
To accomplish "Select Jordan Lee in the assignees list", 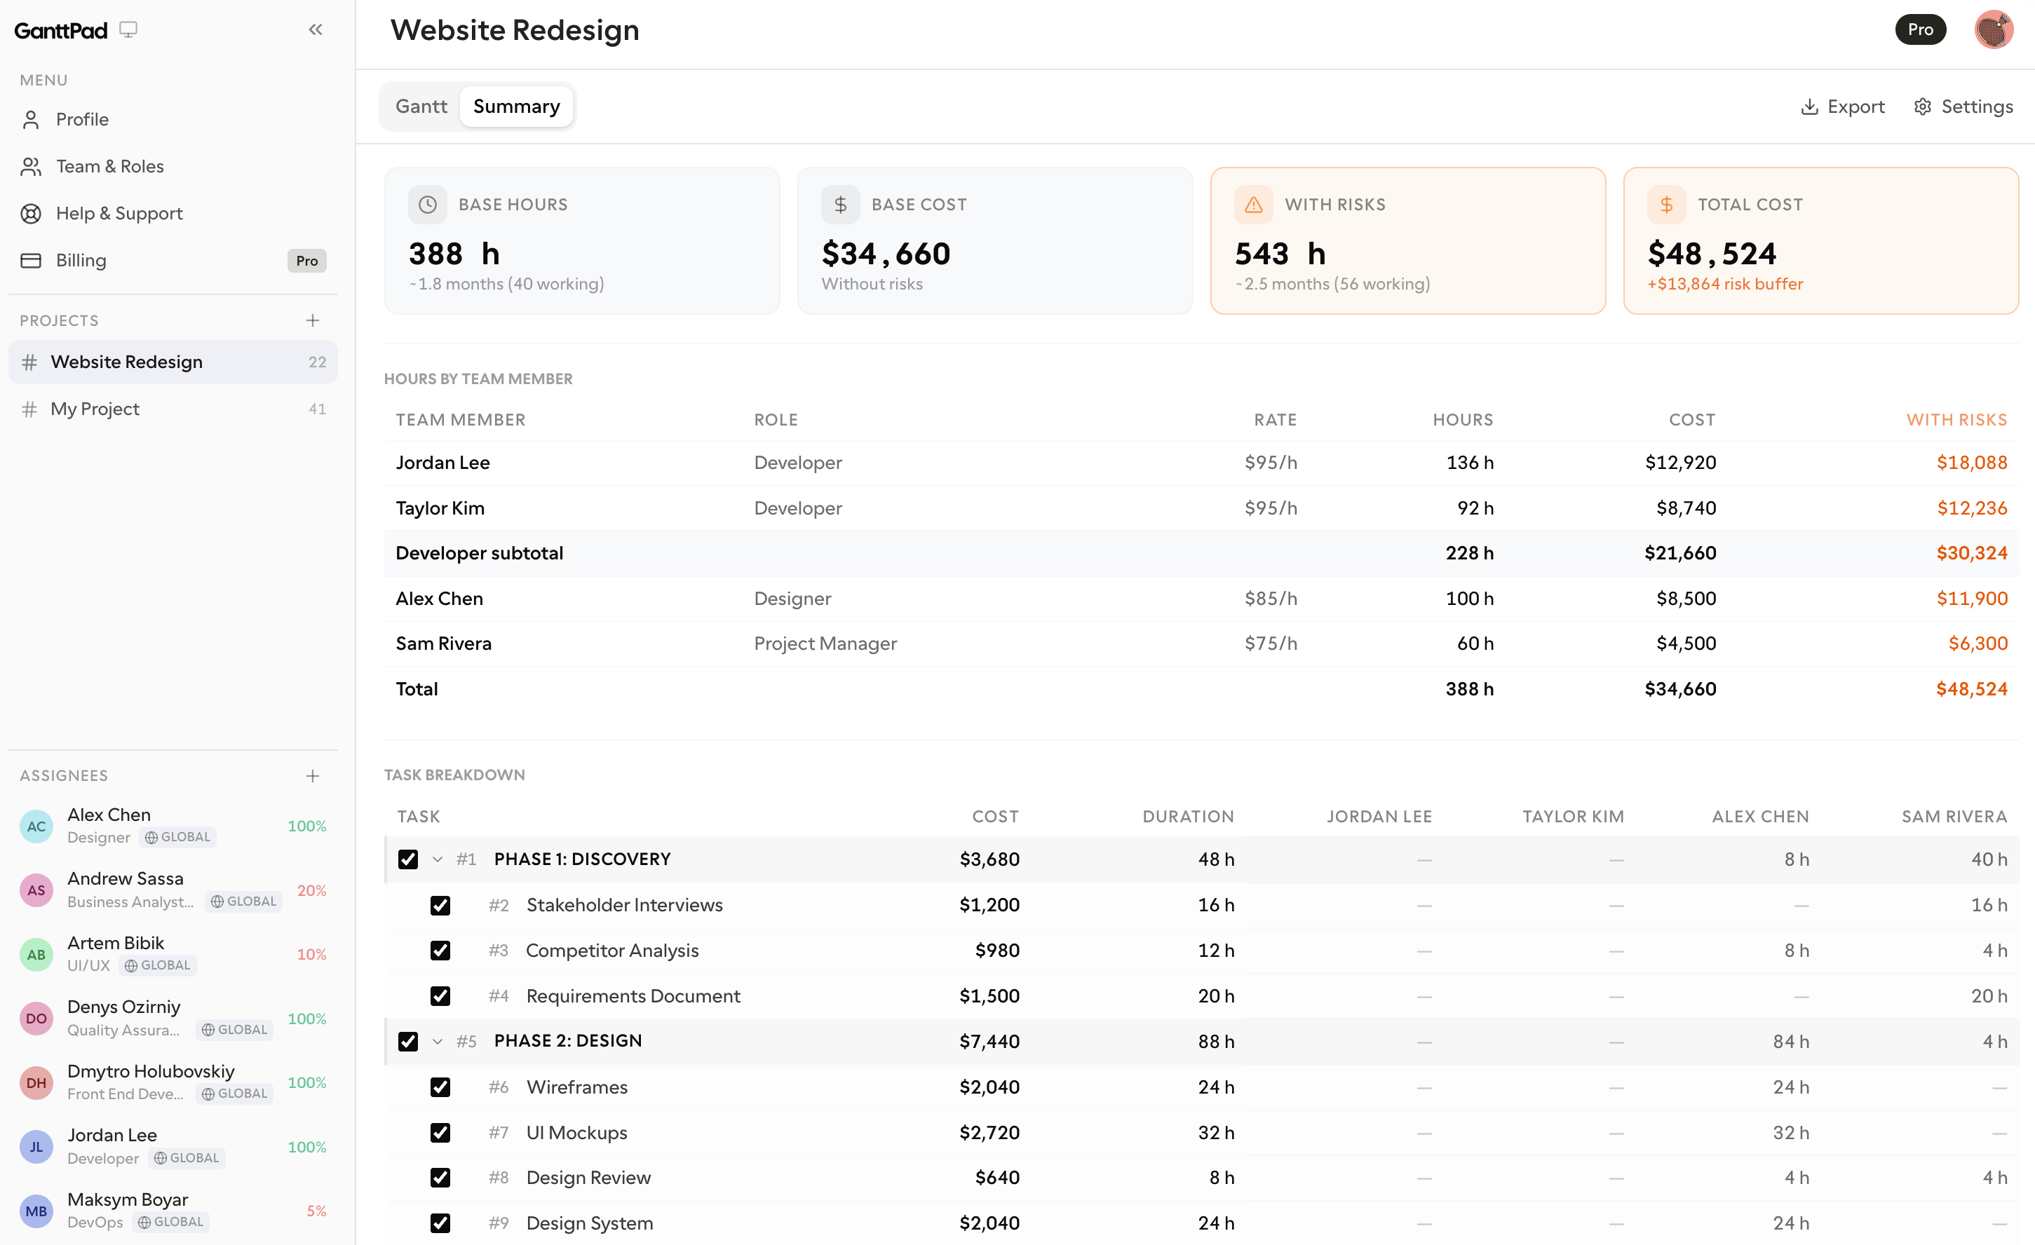I will (x=112, y=1135).
